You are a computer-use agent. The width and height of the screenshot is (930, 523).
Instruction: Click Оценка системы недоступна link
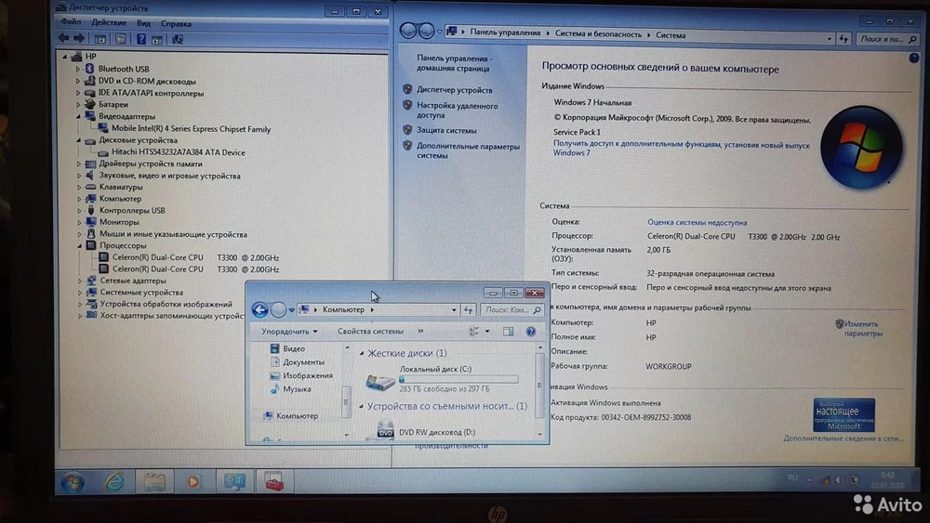click(x=697, y=222)
